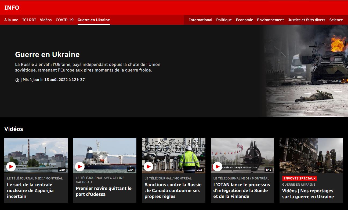The height and width of the screenshot is (210, 348).
Task: Open the International section
Action: point(201,20)
